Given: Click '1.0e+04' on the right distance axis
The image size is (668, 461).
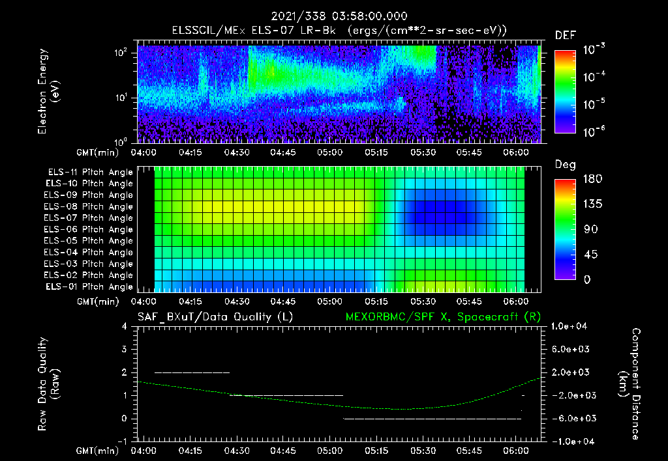Looking at the screenshot, I should pyautogui.click(x=569, y=326).
